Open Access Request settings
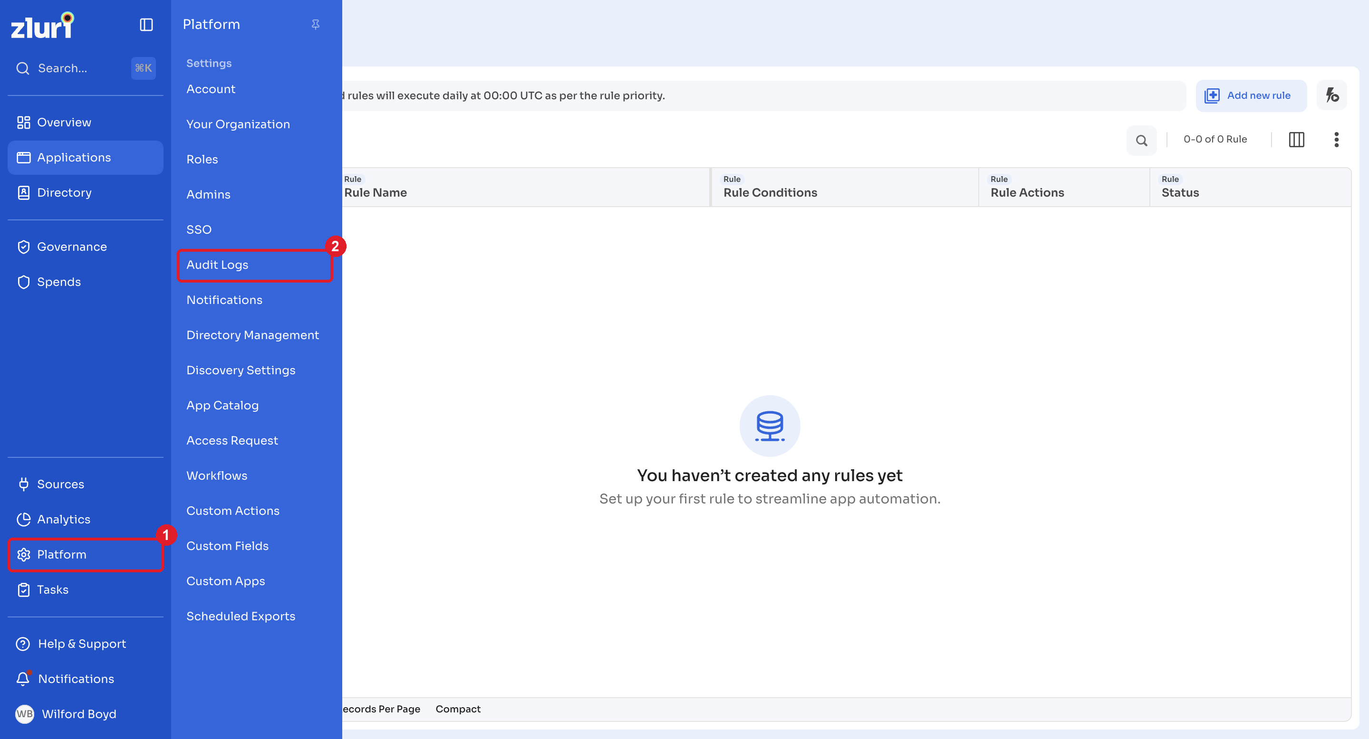1369x739 pixels. pos(232,441)
